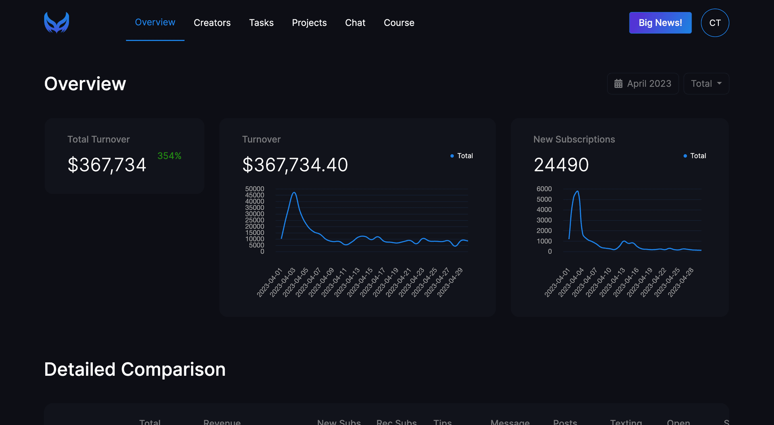Image resolution: width=774 pixels, height=425 pixels.
Task: Select the Overview tab
Action: pyautogui.click(x=155, y=23)
